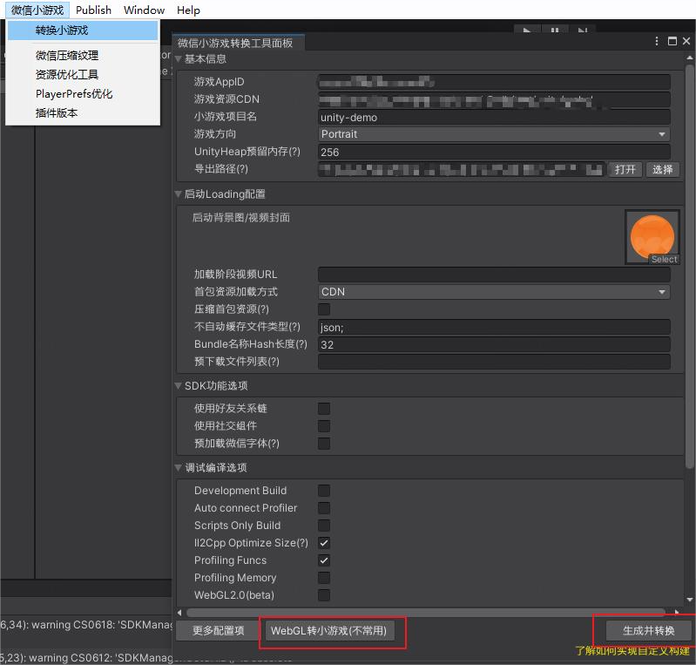This screenshot has width=696, height=665.
Task: Click the 导出路径 path field
Action: tap(461, 169)
